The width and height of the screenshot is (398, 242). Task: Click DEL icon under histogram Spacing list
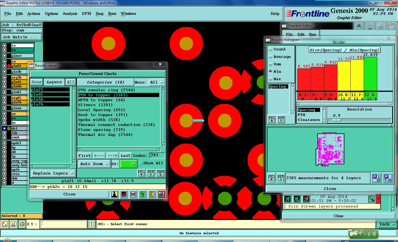[x=272, y=119]
